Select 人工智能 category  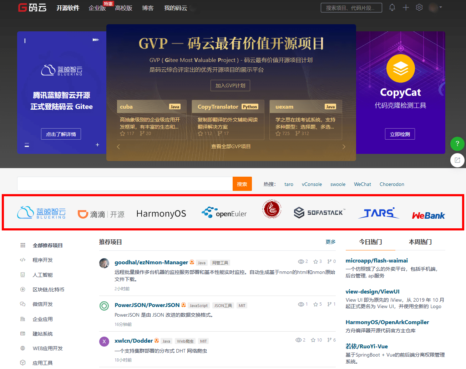coord(42,275)
